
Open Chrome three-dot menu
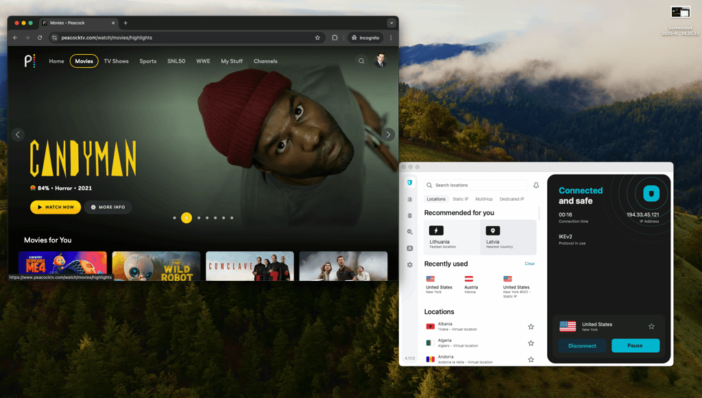click(x=391, y=38)
